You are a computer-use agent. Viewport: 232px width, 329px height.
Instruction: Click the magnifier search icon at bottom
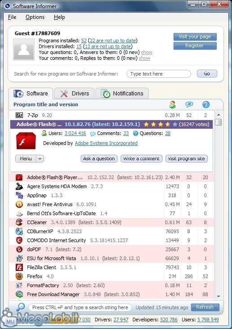(21, 307)
